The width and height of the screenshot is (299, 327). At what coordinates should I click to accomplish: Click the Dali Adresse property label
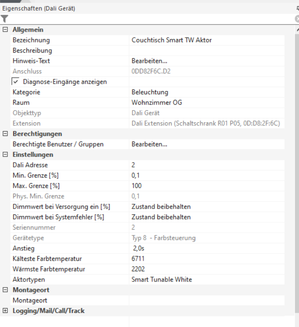pyautogui.click(x=30, y=165)
